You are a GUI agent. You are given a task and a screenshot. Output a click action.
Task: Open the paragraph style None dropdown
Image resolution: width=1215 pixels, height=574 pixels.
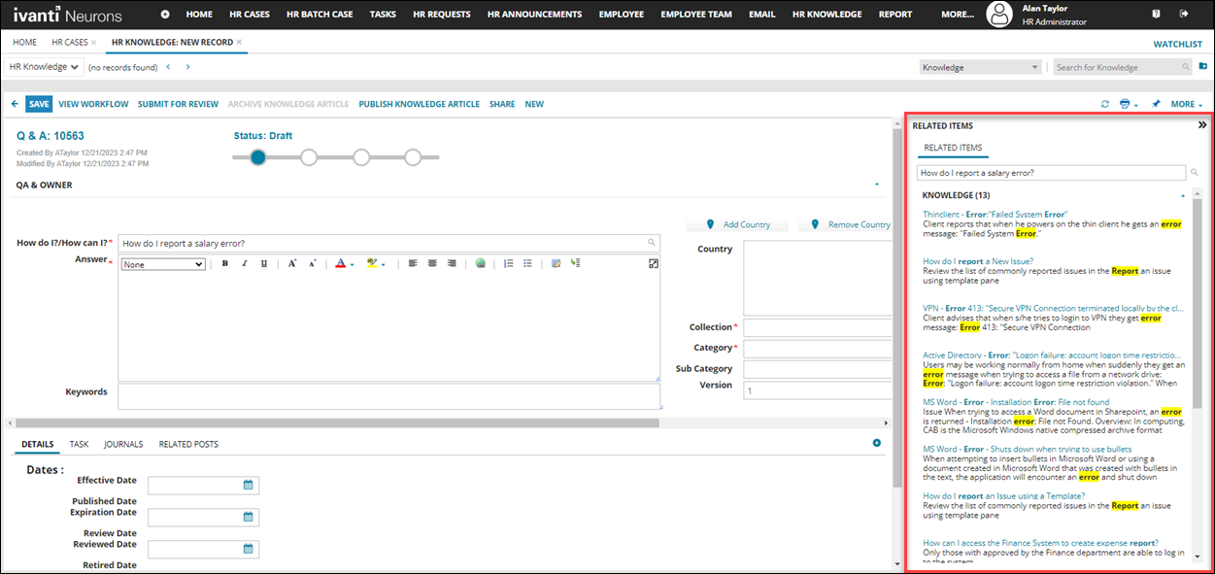pyautogui.click(x=163, y=264)
